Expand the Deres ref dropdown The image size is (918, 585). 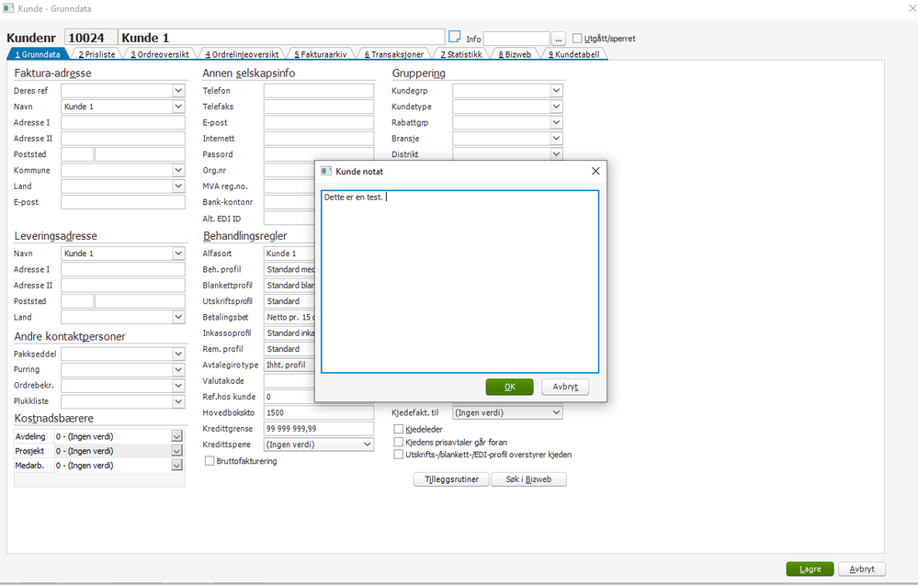(178, 91)
